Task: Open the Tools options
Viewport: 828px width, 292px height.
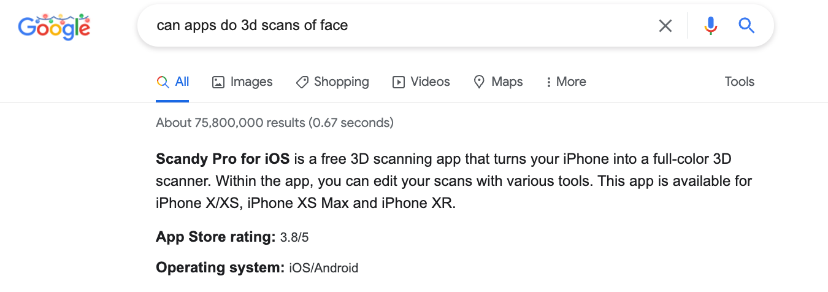Action: (740, 82)
